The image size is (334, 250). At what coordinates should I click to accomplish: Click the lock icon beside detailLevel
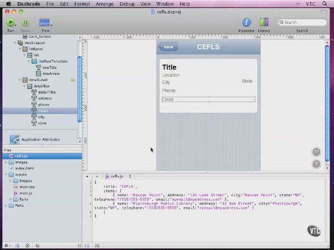tap(73, 80)
